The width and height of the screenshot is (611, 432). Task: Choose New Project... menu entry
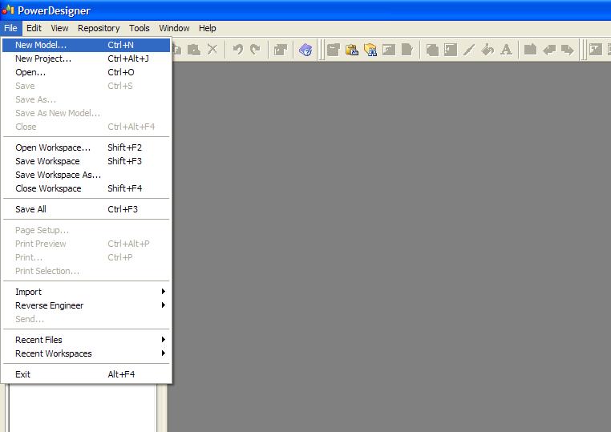click(86, 59)
